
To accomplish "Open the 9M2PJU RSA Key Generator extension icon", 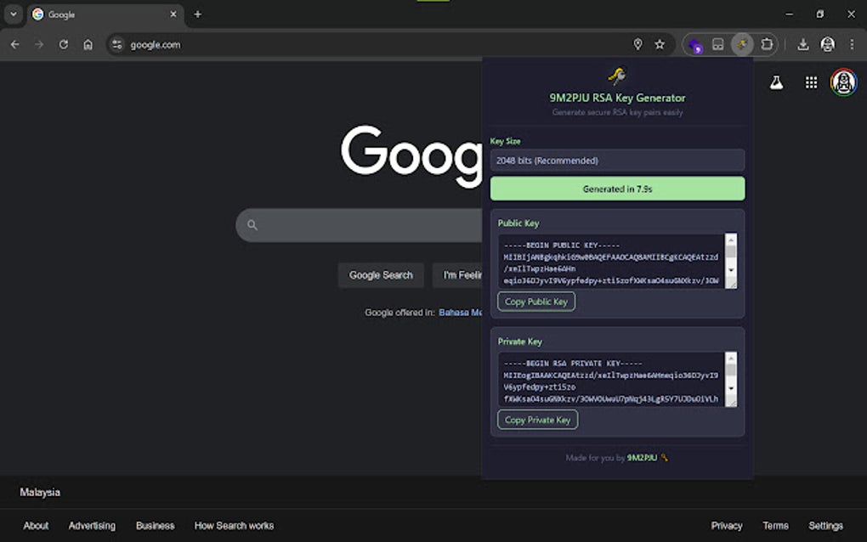I will (x=742, y=43).
